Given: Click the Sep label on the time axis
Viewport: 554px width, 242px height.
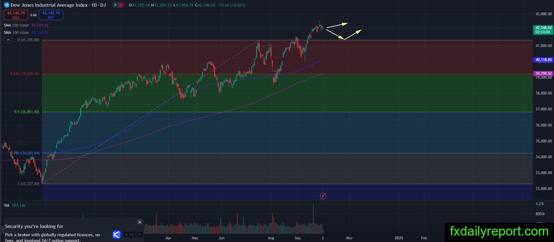Looking at the screenshot, I should tap(297, 238).
